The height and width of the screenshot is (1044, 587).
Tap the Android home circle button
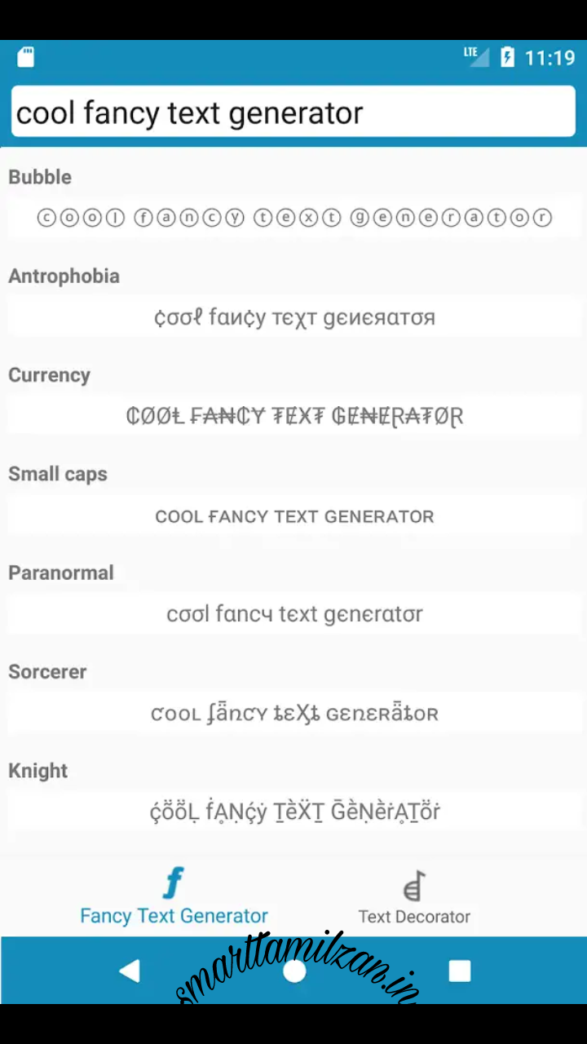click(293, 971)
